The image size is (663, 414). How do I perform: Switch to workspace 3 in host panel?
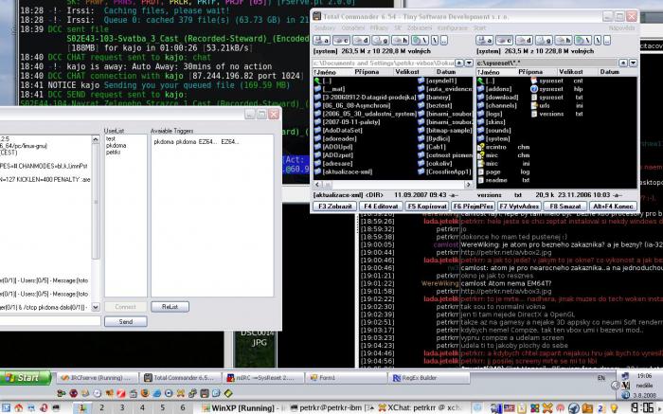(122, 407)
